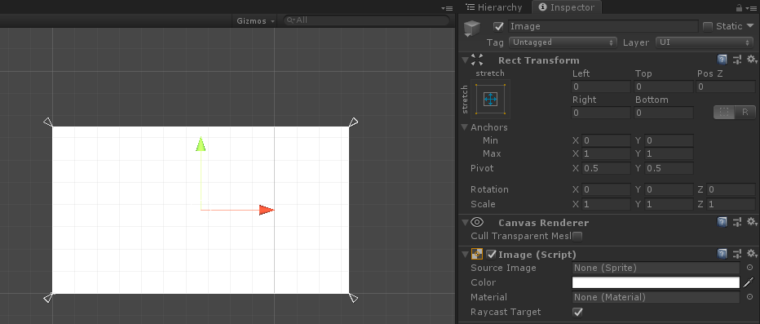Screen dimensions: 760x324
Task: Open the stretch anchor presets box
Action: point(491,100)
